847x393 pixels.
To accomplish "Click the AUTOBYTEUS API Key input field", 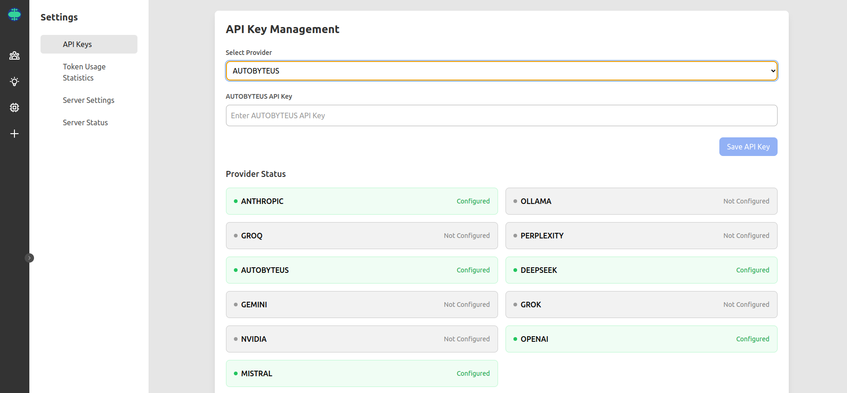I will [501, 115].
